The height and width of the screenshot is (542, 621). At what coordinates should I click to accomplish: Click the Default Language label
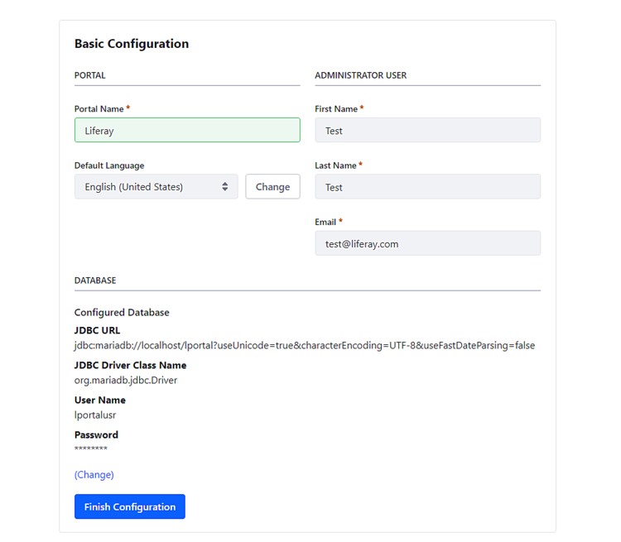point(108,165)
